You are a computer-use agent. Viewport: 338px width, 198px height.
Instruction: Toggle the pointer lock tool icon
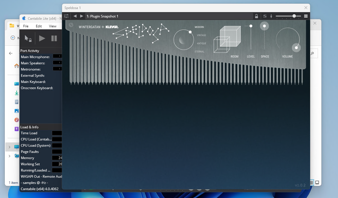[28, 38]
